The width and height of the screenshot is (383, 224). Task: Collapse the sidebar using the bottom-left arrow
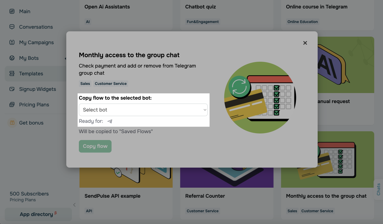tap(74, 205)
